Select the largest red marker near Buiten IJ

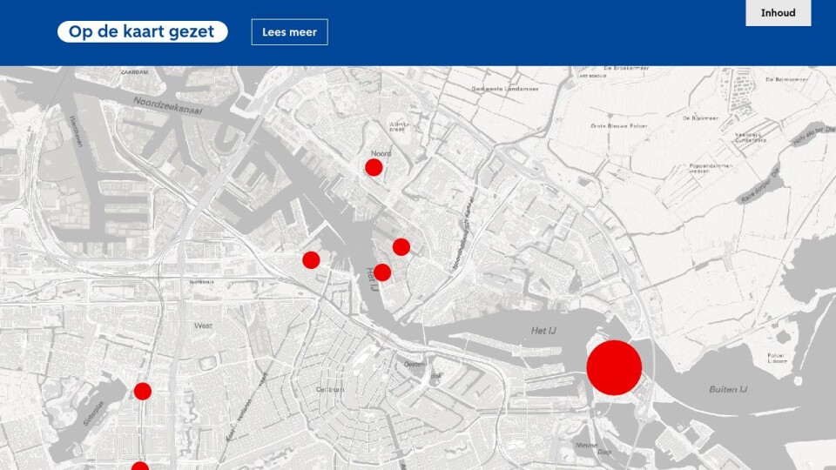click(x=614, y=367)
